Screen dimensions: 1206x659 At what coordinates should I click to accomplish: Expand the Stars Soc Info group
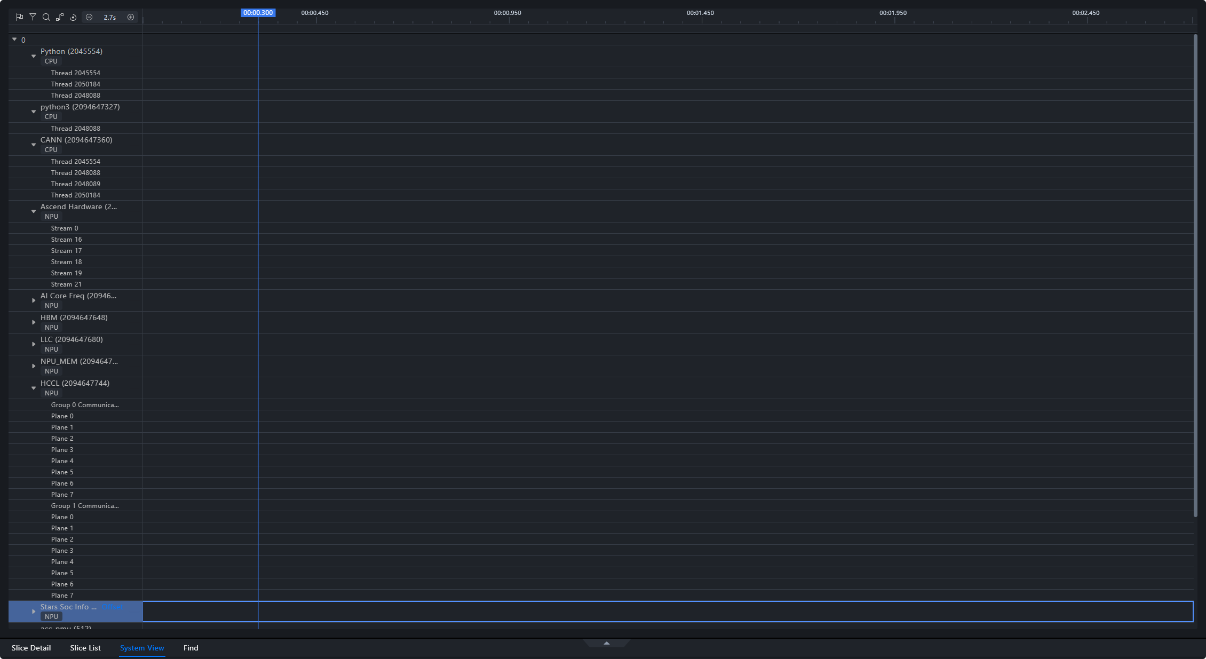click(34, 612)
